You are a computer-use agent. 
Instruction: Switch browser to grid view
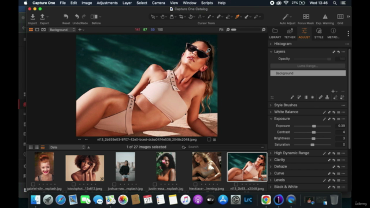point(31,147)
